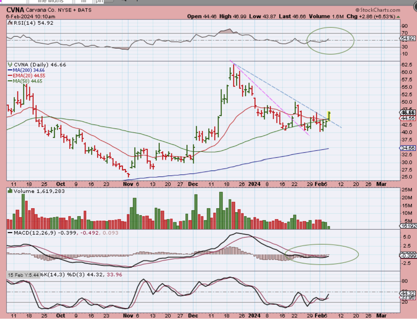
Task: Click the 44.55 EMA price tag on right axis
Action: (x=408, y=118)
